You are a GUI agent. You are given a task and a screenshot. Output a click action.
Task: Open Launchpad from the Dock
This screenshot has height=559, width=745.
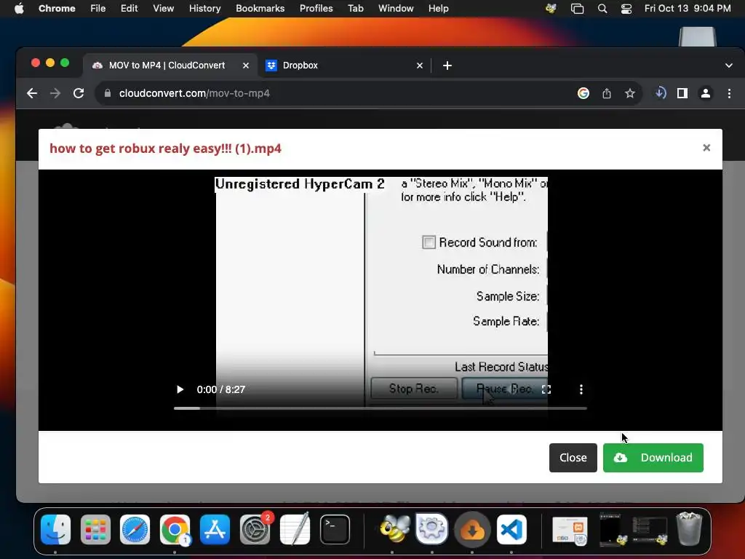click(x=95, y=529)
